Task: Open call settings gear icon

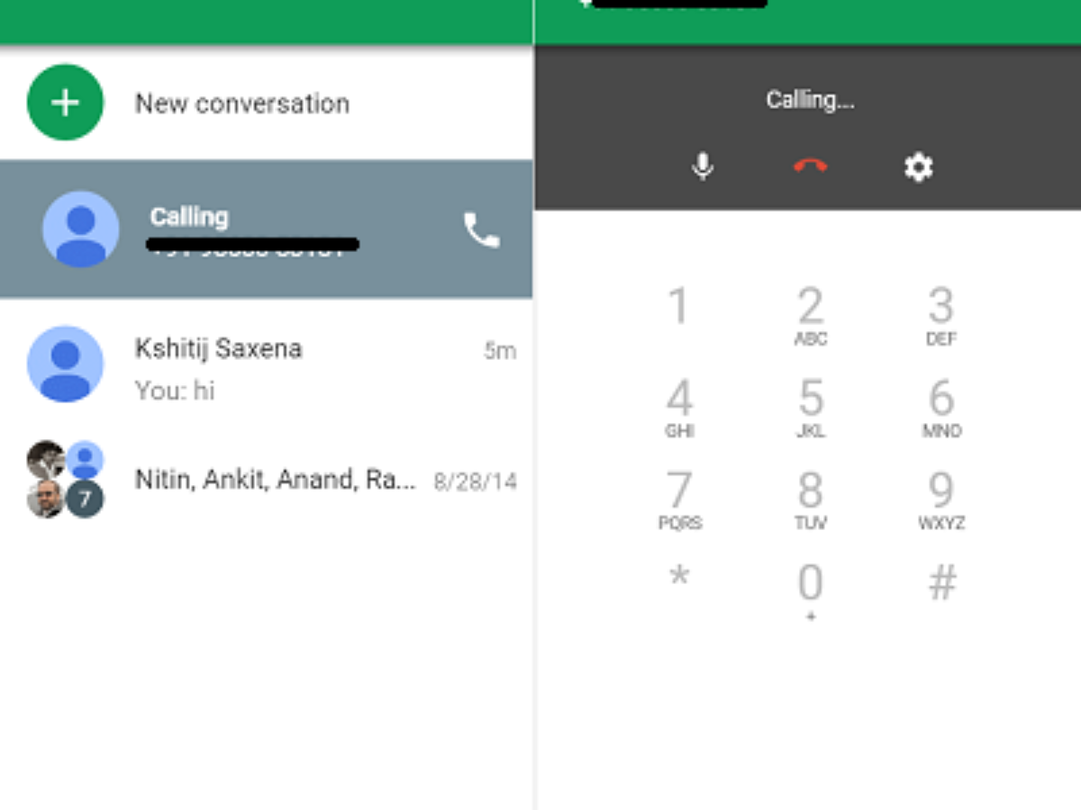Action: point(918,166)
